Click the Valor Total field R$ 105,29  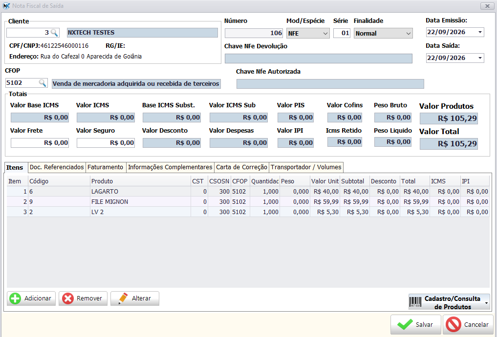(449, 144)
